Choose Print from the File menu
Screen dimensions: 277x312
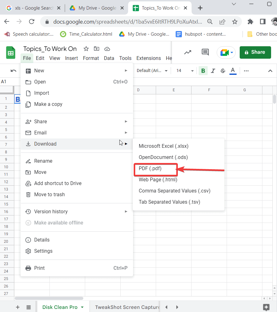point(77,268)
